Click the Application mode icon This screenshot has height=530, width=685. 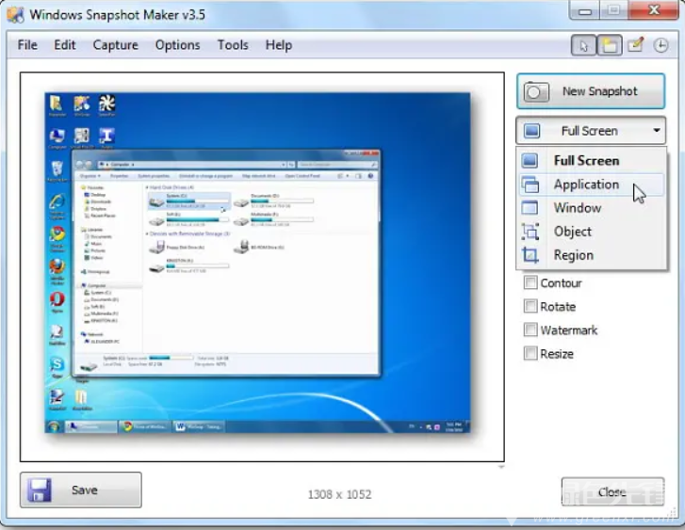(530, 185)
